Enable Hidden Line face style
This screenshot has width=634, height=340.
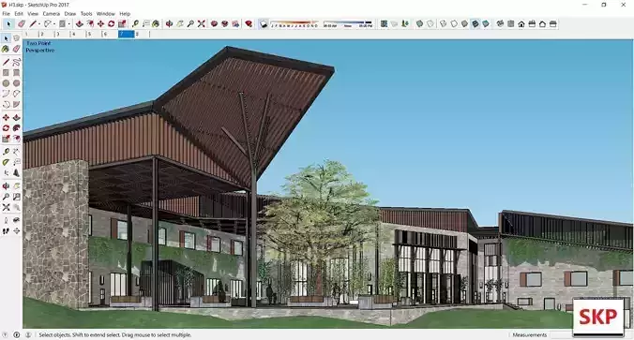pos(454,24)
